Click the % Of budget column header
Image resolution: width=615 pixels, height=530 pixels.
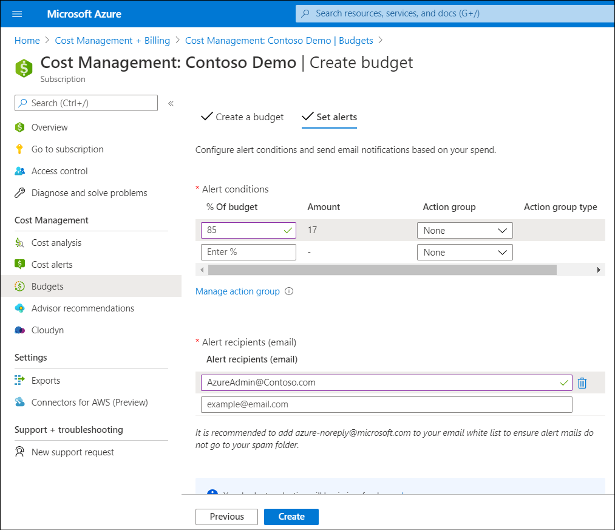point(232,207)
